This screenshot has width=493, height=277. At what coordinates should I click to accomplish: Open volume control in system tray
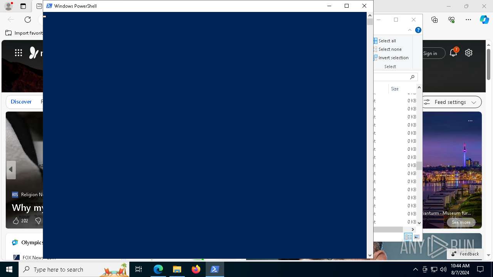[443, 269]
